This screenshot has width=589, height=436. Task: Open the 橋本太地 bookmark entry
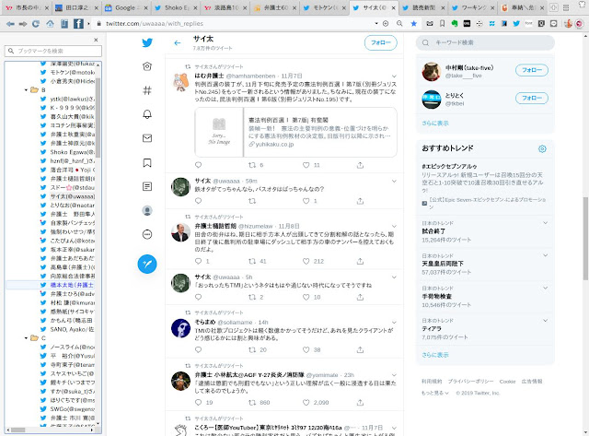[67, 285]
